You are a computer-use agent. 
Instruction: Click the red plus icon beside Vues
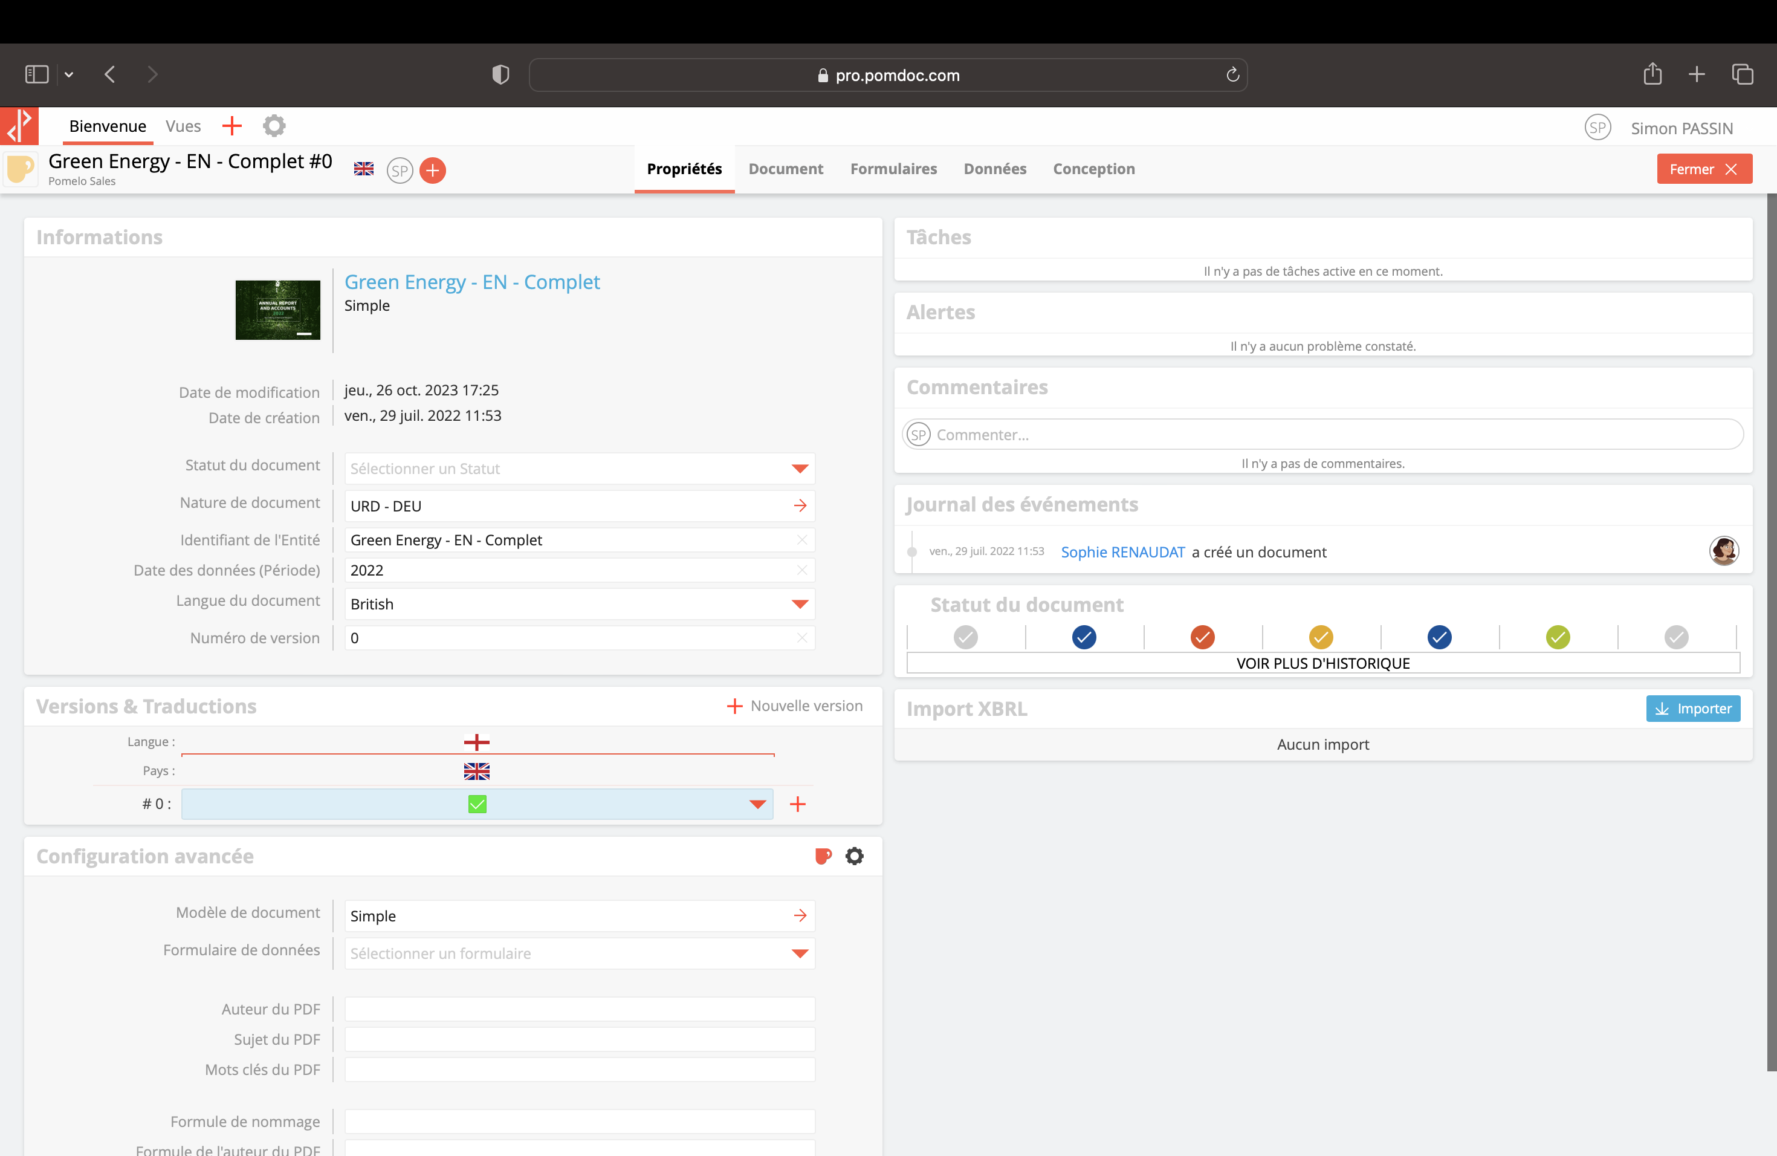(x=232, y=126)
